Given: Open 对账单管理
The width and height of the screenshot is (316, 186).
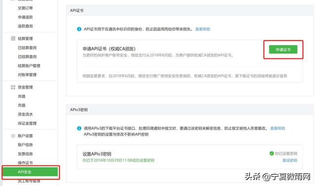Looking at the screenshot, I should [27, 75].
